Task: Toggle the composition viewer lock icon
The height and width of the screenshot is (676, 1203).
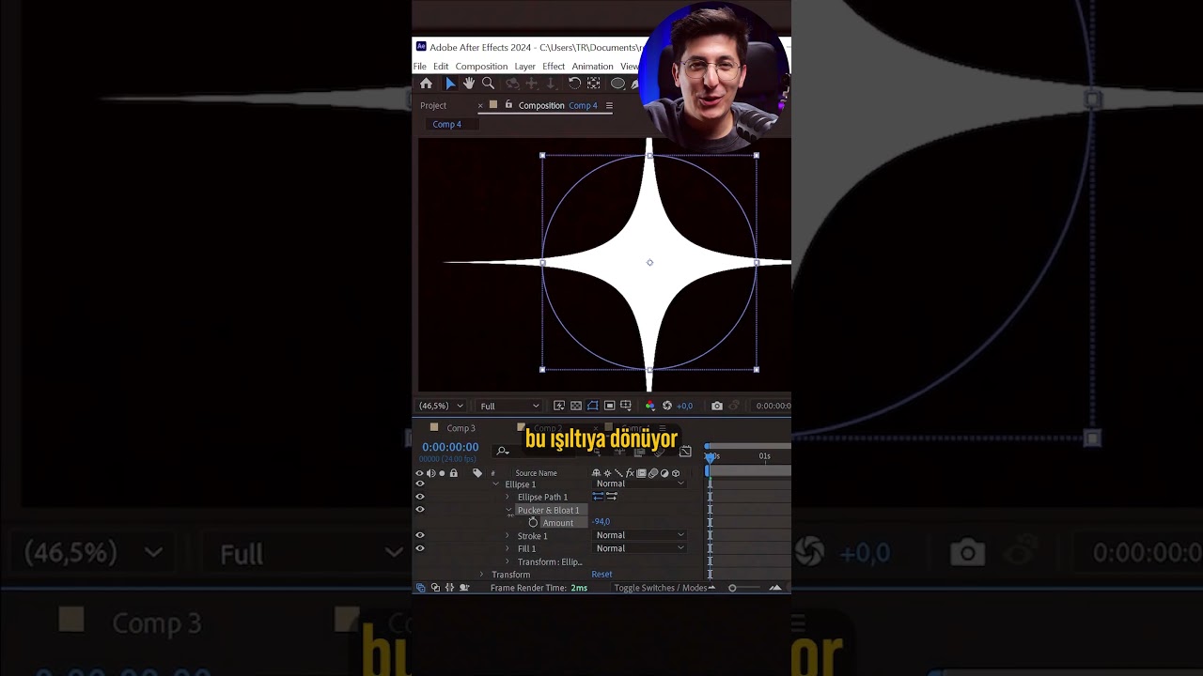Action: click(x=508, y=105)
